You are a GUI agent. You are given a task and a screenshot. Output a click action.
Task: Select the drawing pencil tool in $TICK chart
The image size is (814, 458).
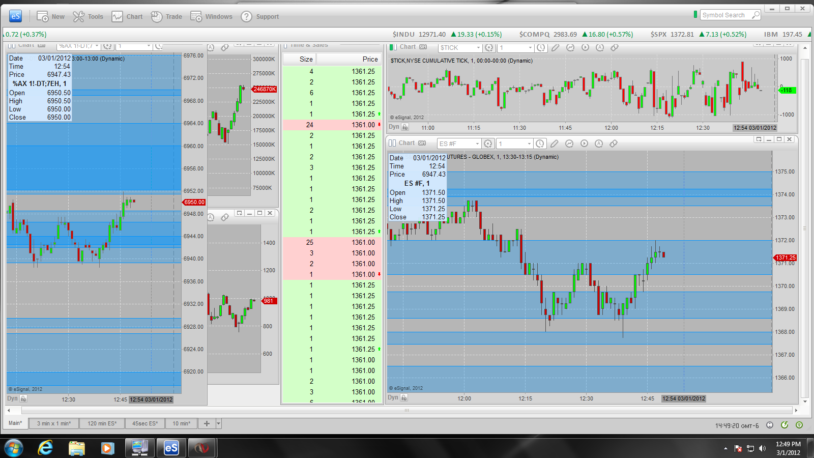click(x=556, y=47)
